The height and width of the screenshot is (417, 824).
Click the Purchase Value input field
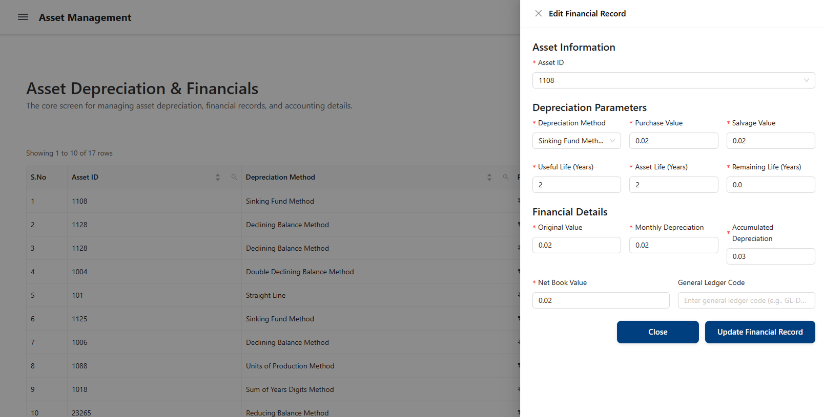click(x=673, y=141)
